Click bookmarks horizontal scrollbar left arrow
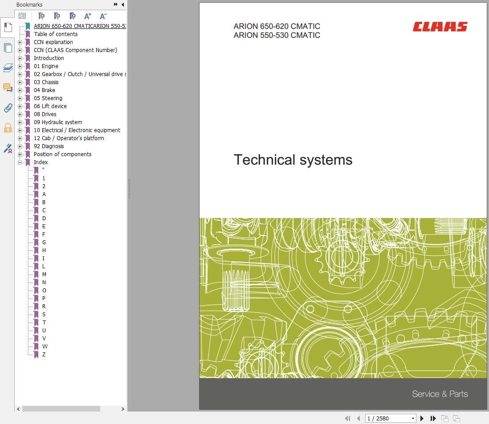This screenshot has width=489, height=424. pyautogui.click(x=18, y=409)
